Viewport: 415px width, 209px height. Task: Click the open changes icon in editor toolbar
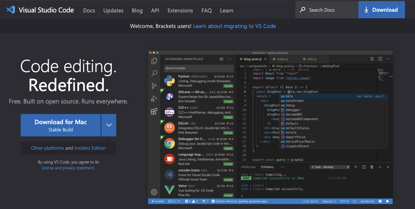click(x=372, y=59)
